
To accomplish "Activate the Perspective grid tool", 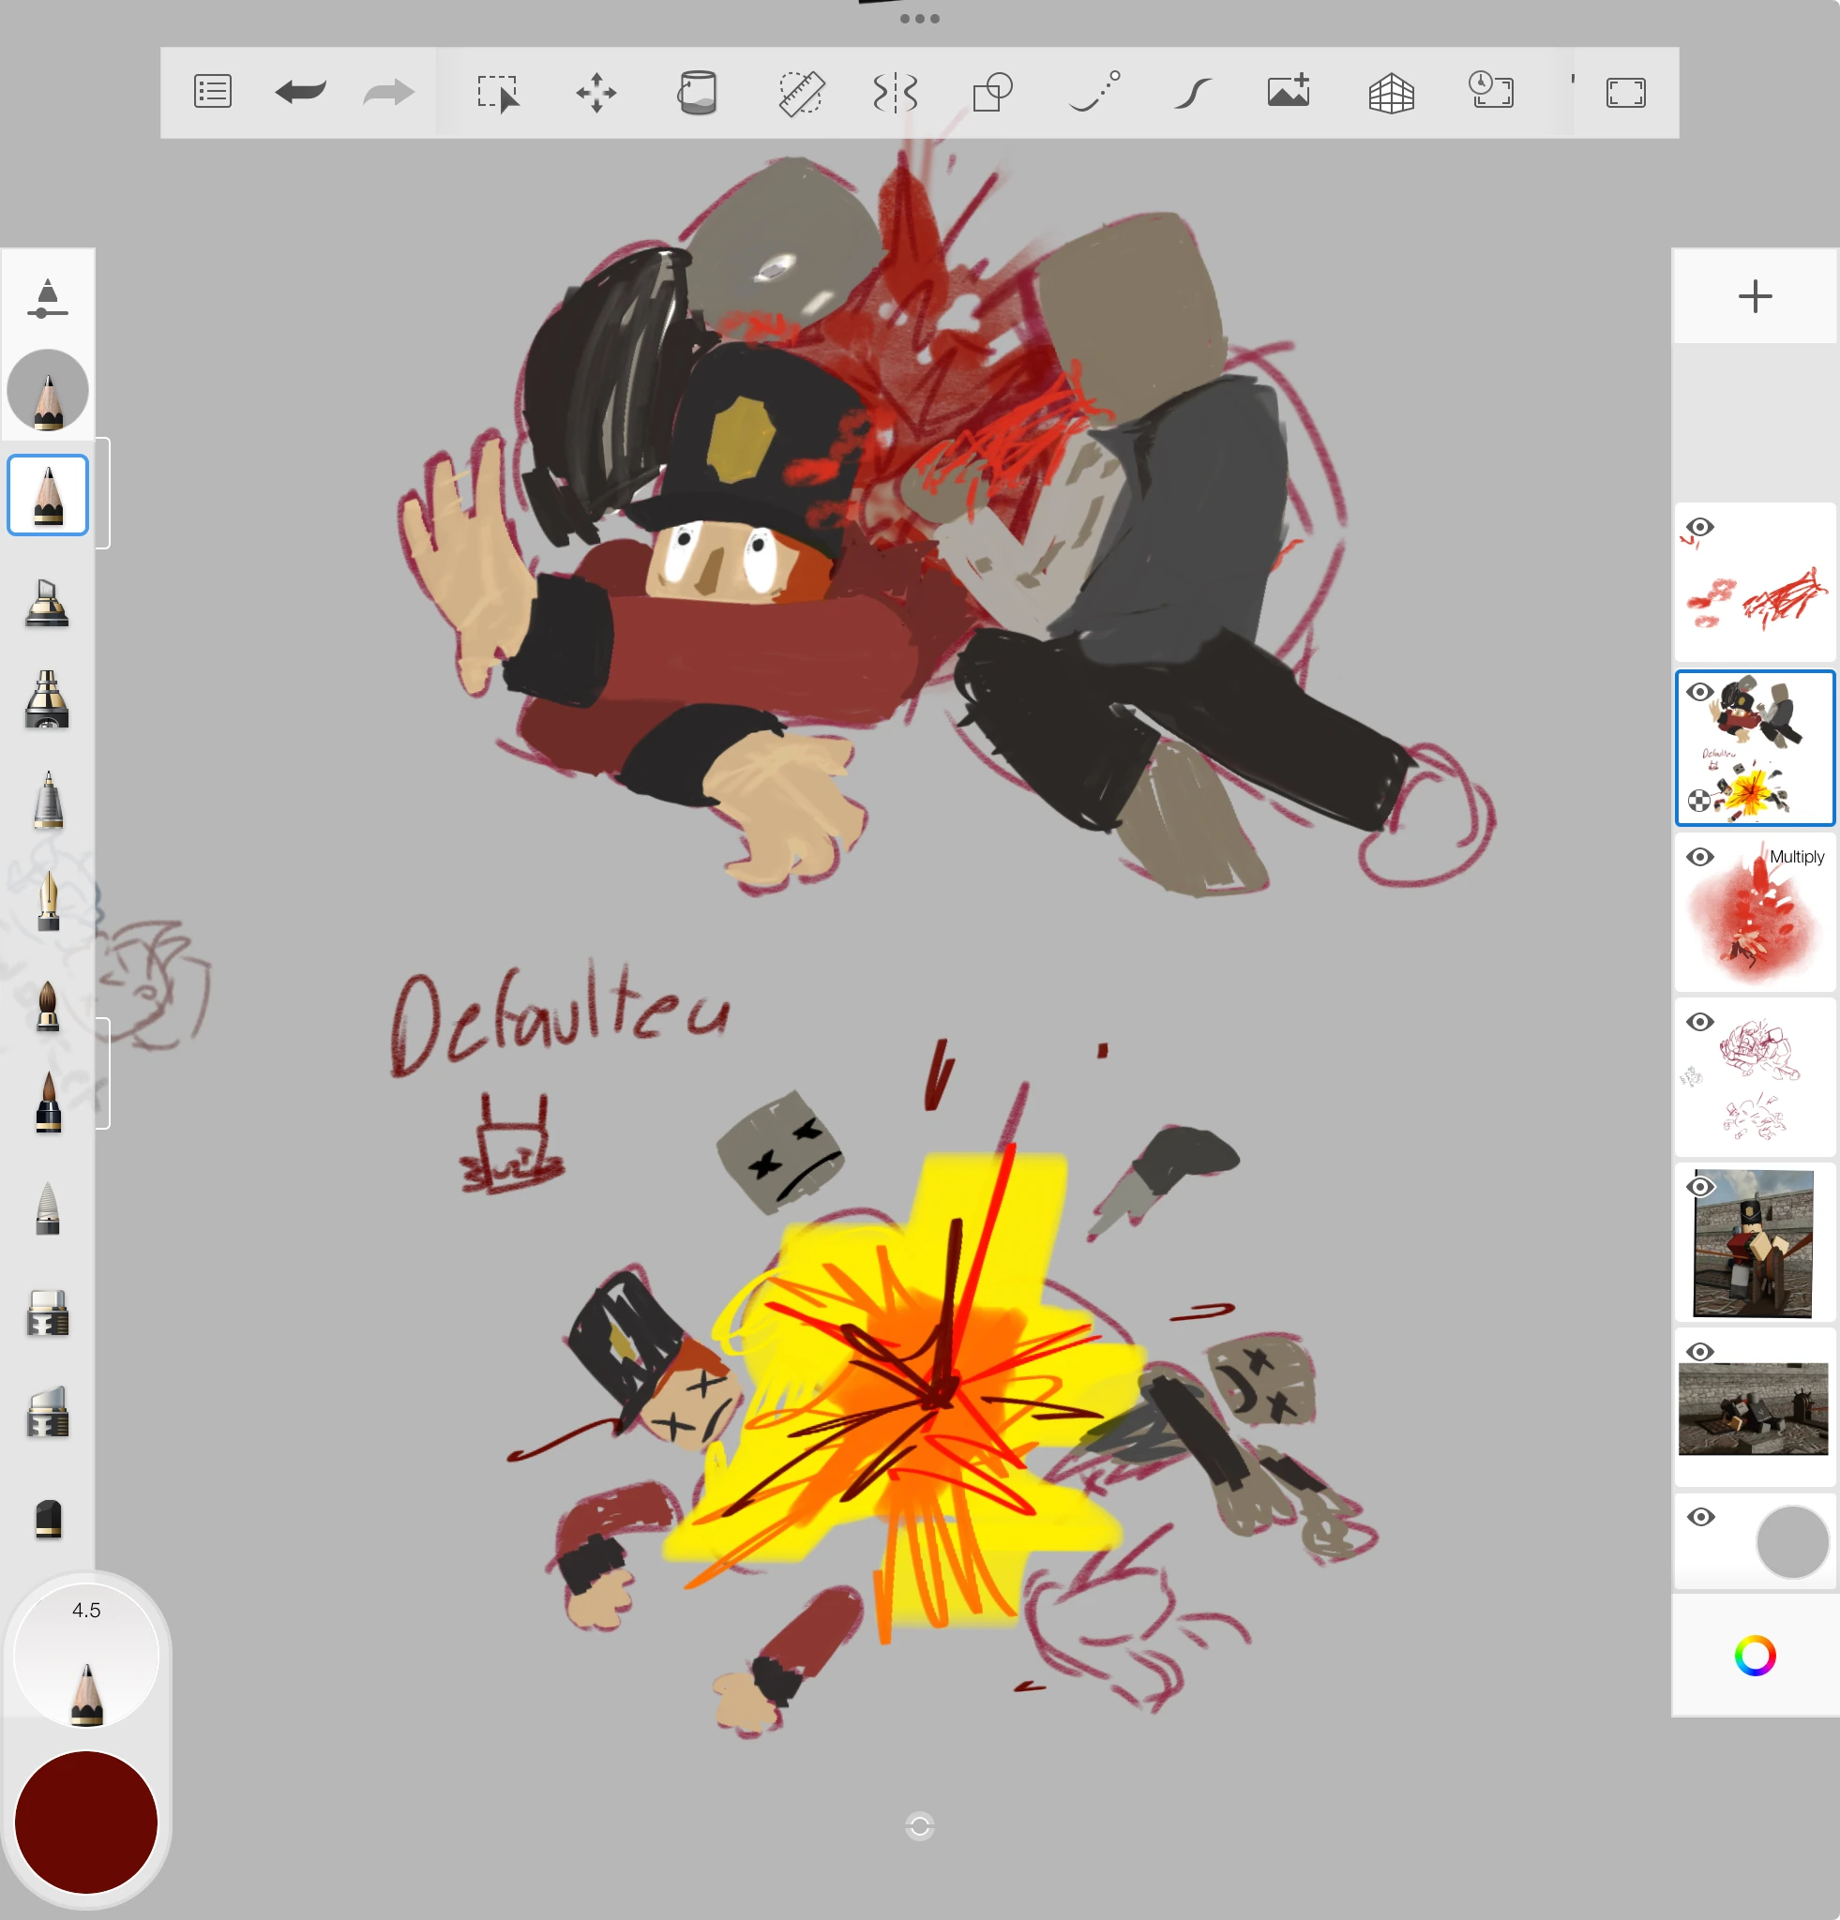I will coord(1394,91).
